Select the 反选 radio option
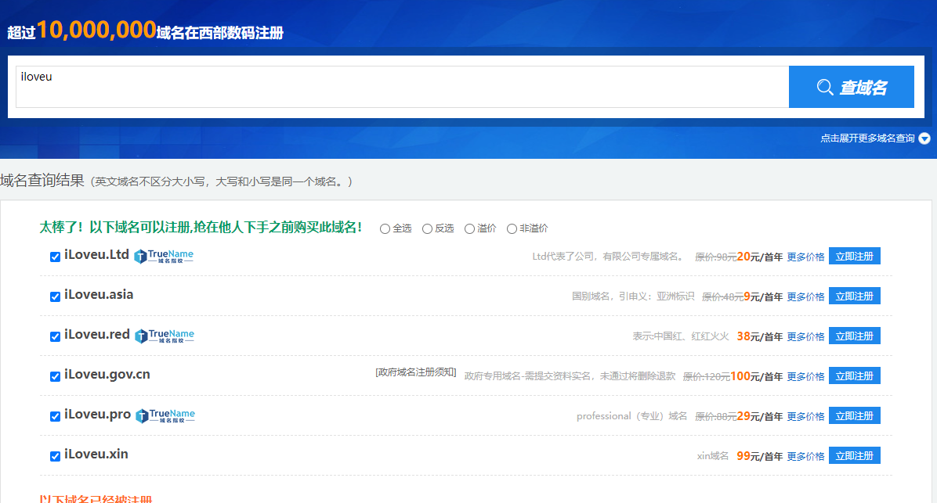Viewport: 937px width, 503px height. [427, 228]
